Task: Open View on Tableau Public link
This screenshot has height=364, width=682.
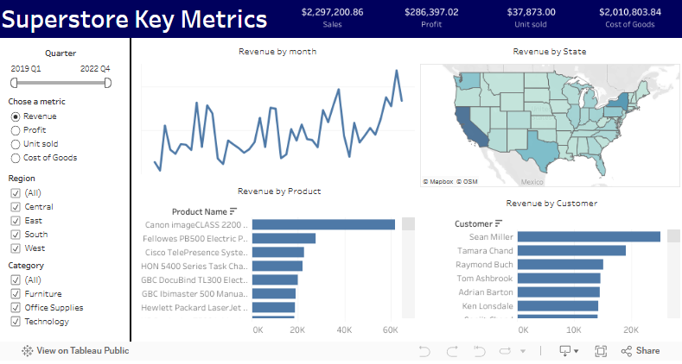Action: pyautogui.click(x=74, y=351)
